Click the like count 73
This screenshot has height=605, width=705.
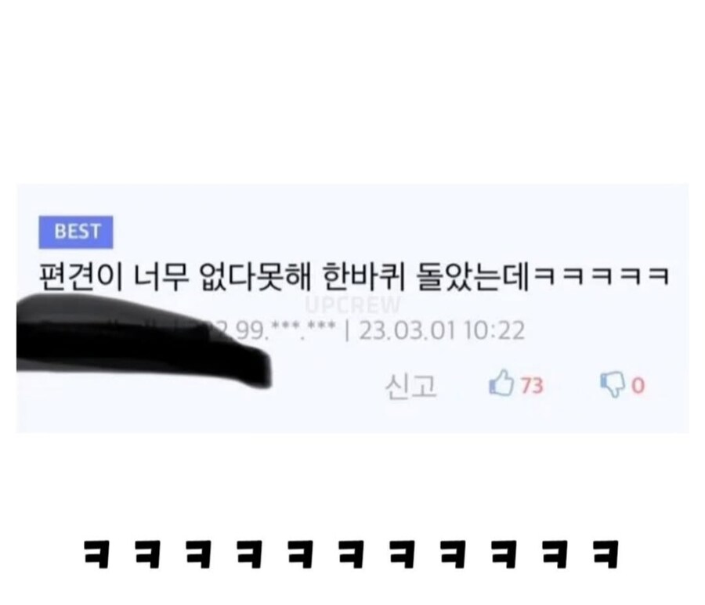532,386
